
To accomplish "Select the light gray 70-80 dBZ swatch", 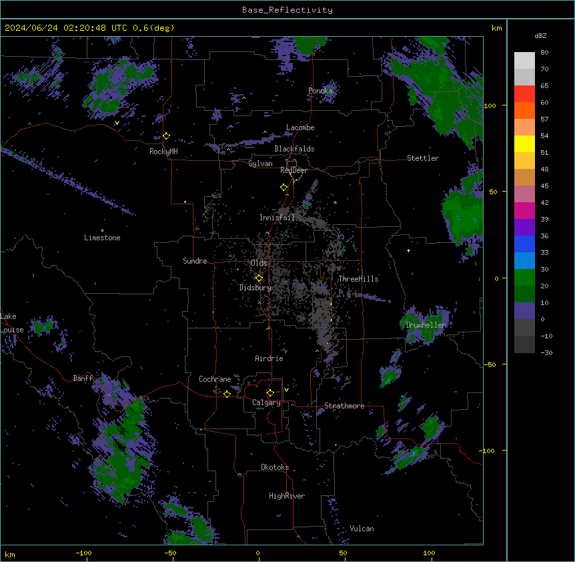I will 524,61.
